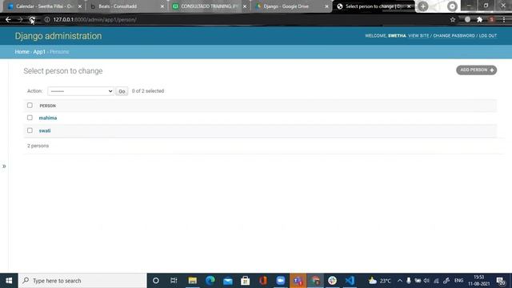Viewport: 512px width, 288px height.
Task: Close the Calendar tab
Action: coord(80,6)
